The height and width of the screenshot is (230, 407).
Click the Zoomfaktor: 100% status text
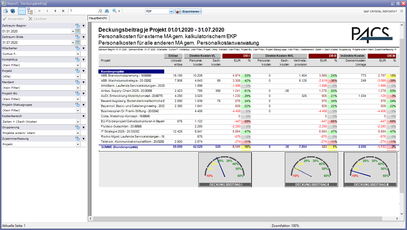[x=285, y=226]
